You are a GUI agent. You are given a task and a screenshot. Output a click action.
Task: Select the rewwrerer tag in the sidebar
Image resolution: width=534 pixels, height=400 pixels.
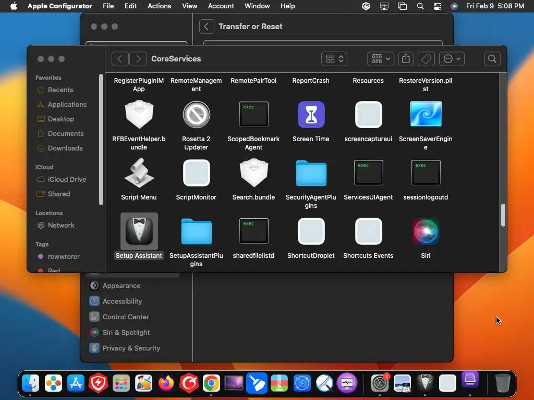pos(63,256)
